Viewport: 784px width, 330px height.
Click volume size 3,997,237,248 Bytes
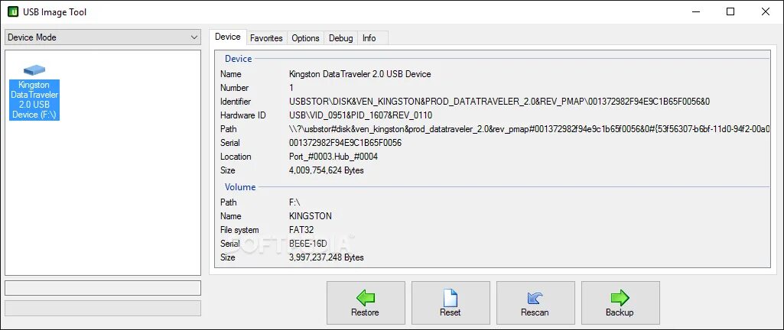(x=327, y=257)
